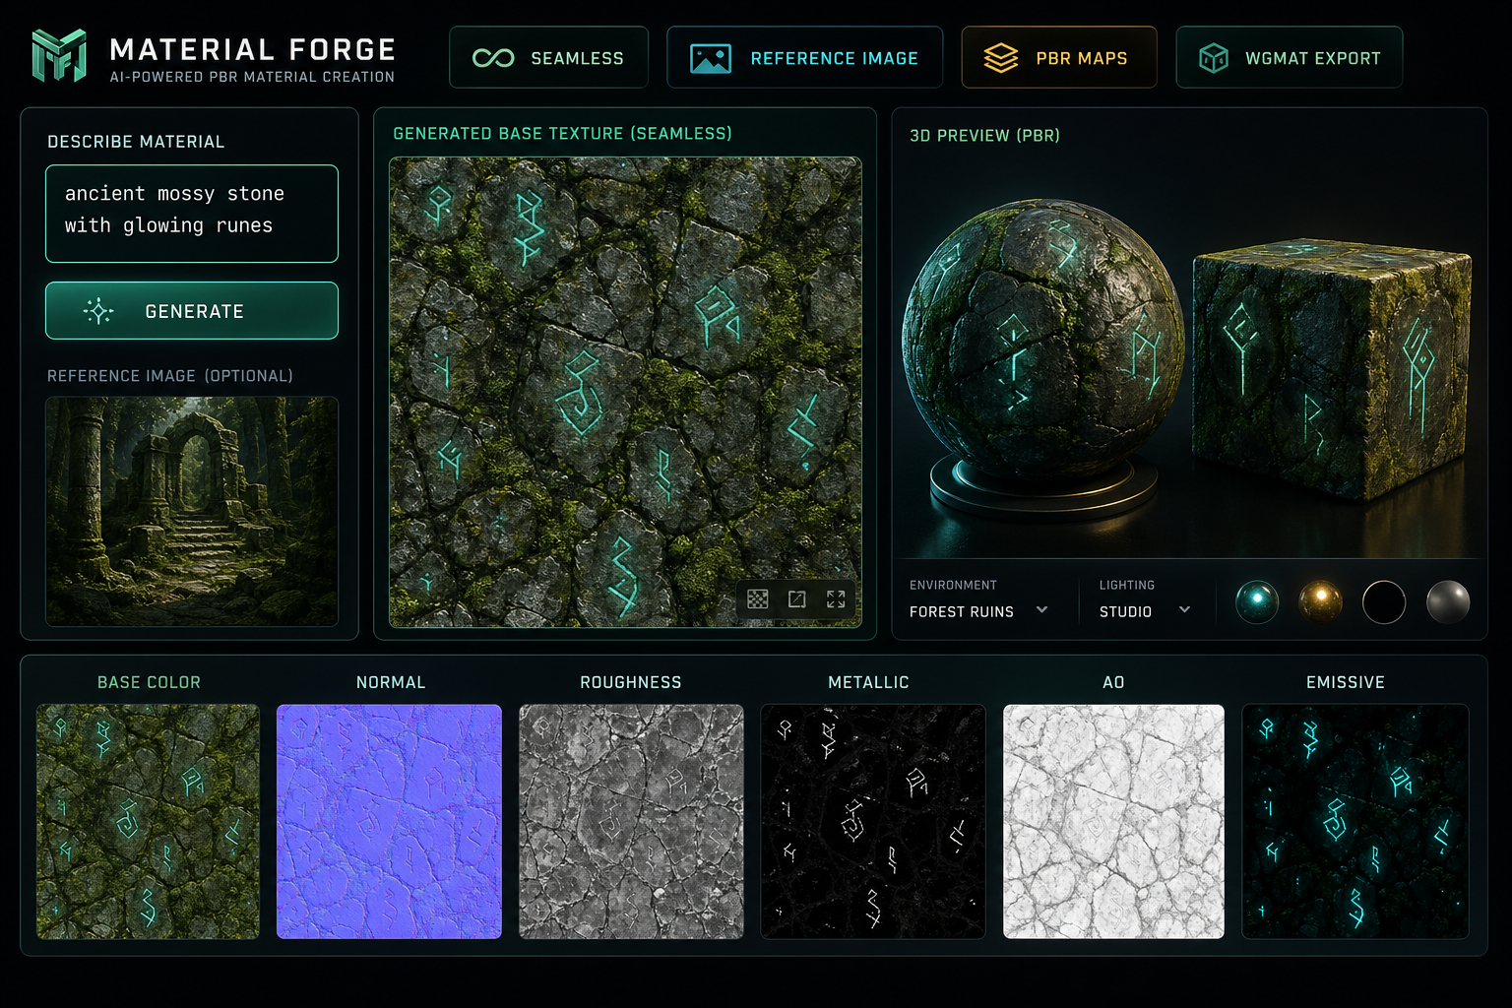
Task: Open the Base Color map thumbnail
Action: tap(148, 821)
